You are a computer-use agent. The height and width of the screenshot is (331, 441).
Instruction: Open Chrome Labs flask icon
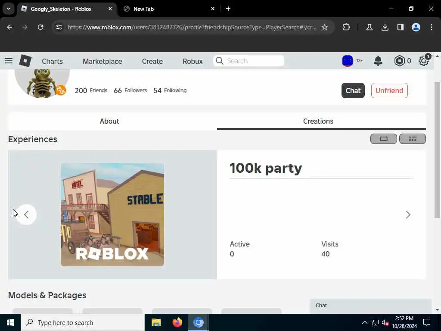tap(369, 27)
